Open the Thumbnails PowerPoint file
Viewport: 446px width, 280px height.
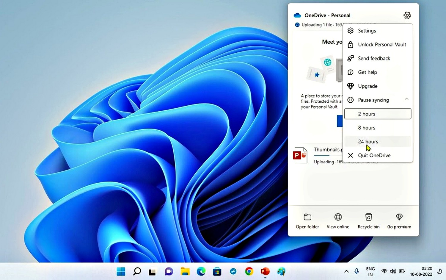tap(300, 155)
